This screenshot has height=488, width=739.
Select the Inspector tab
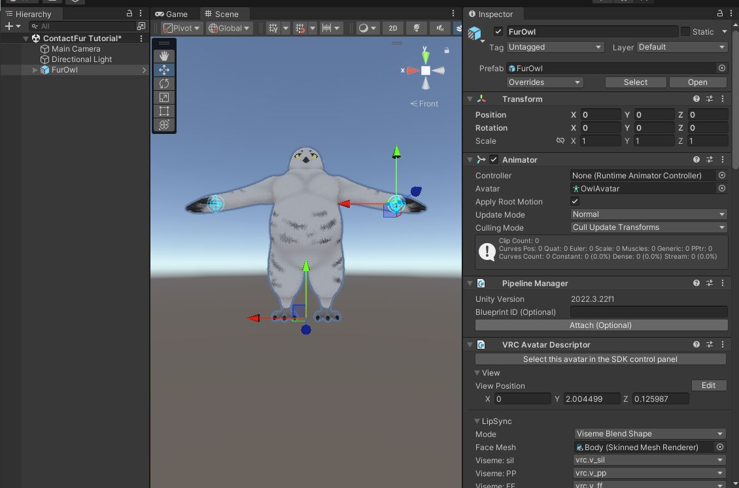point(490,14)
